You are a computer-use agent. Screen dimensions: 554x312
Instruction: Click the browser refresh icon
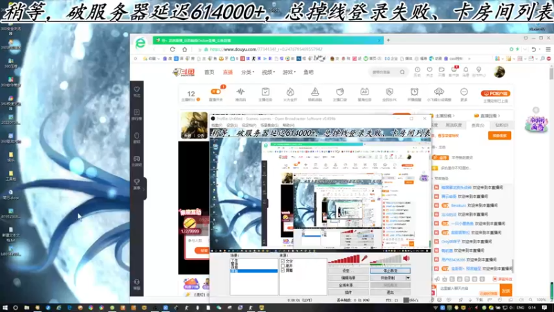click(x=172, y=49)
